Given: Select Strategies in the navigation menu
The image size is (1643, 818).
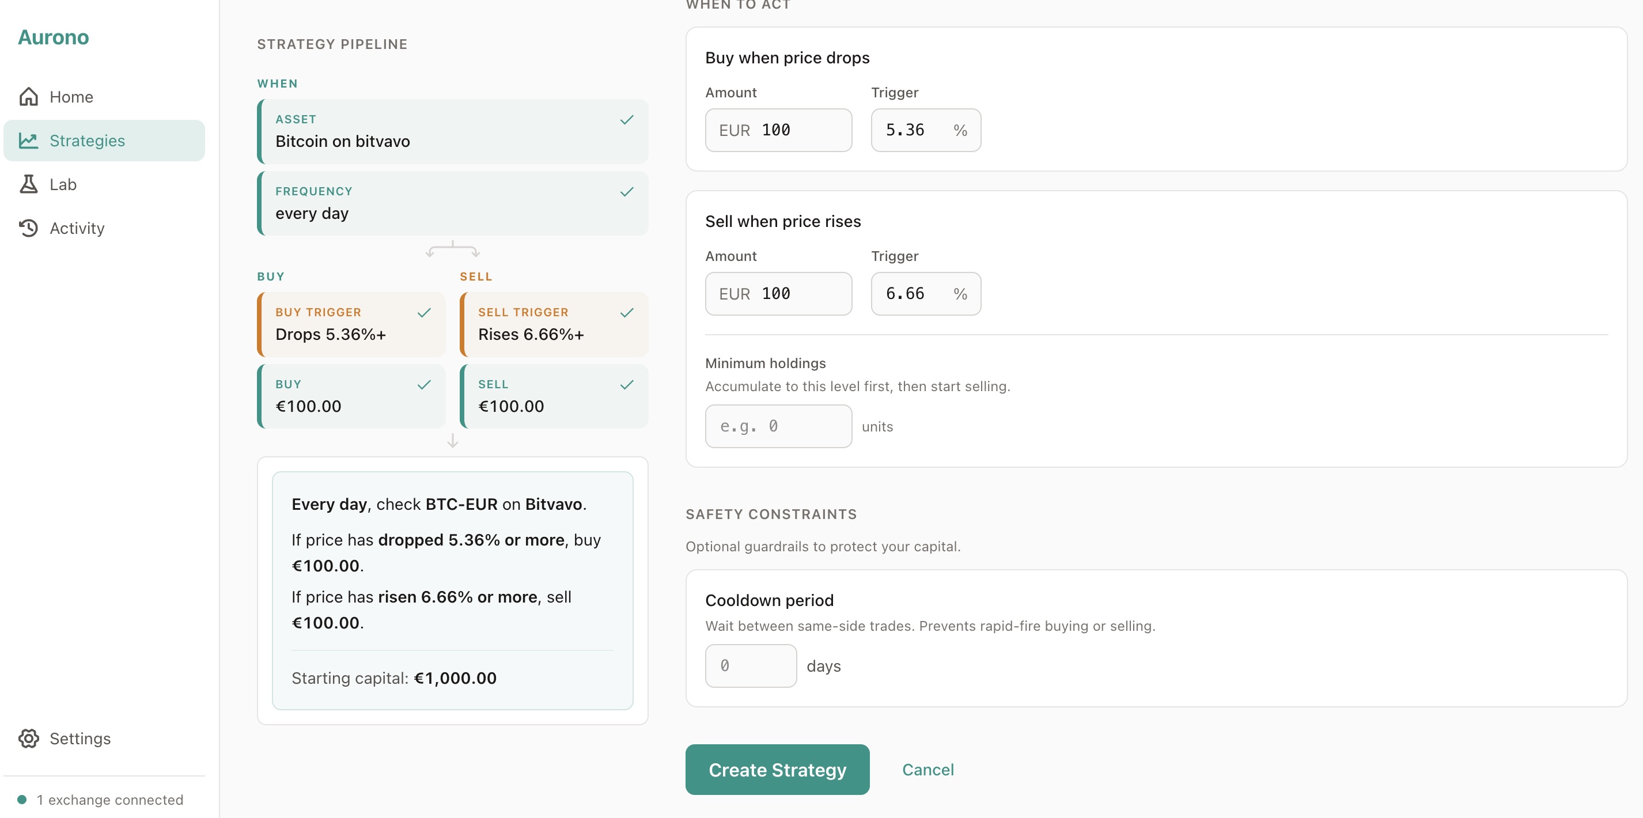Looking at the screenshot, I should coord(88,140).
